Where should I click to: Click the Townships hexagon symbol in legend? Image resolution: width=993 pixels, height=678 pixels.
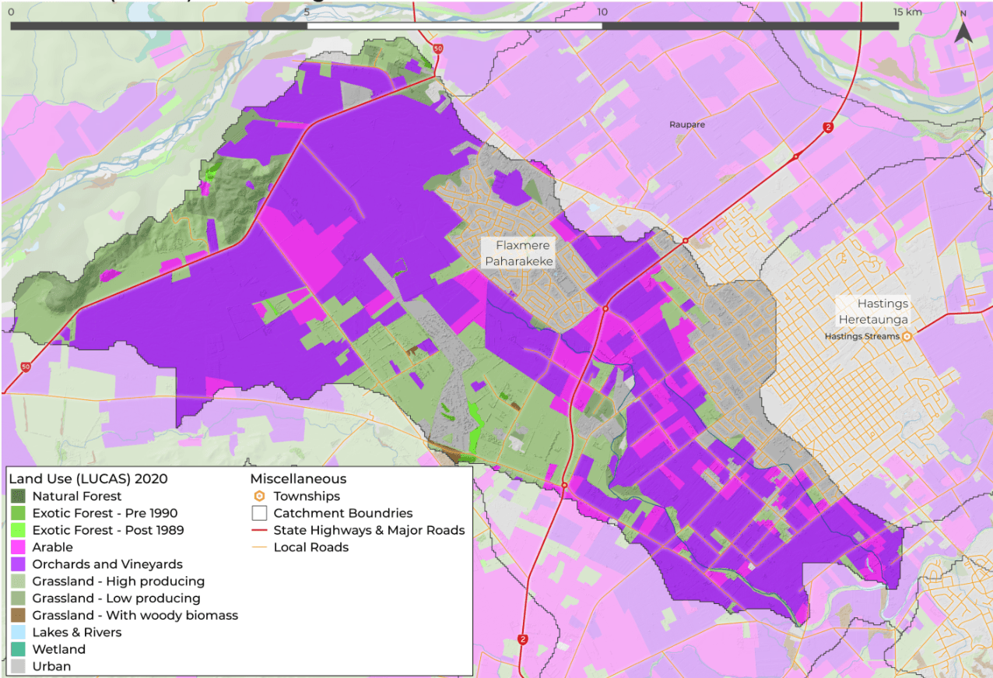coord(258,497)
